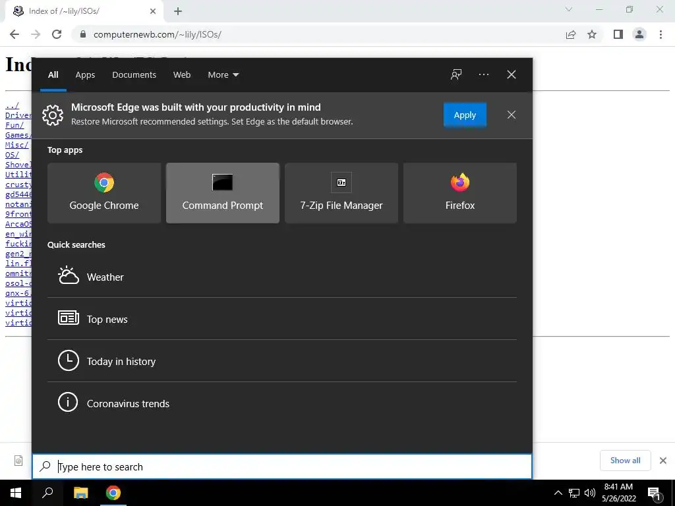Open the Misc/ directory link

click(16, 145)
